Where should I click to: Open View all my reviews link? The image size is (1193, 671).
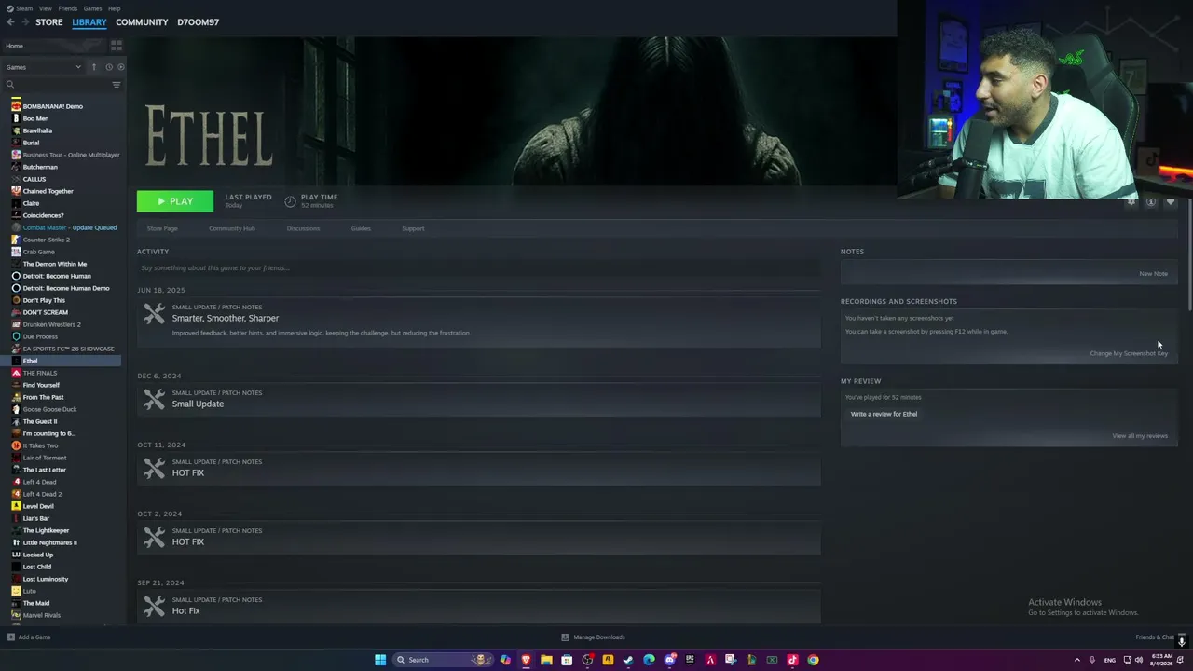tap(1140, 436)
